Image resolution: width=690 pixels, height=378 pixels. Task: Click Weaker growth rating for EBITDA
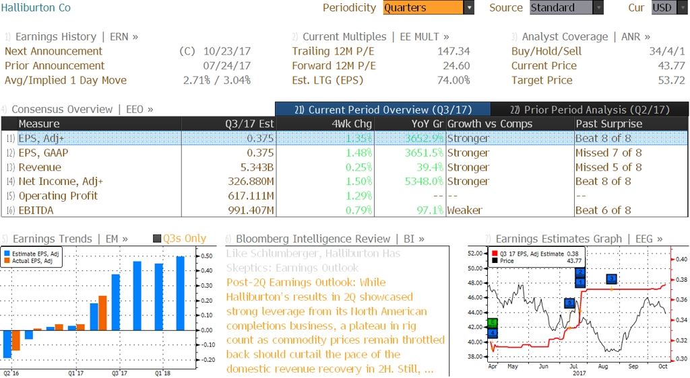pos(465,211)
